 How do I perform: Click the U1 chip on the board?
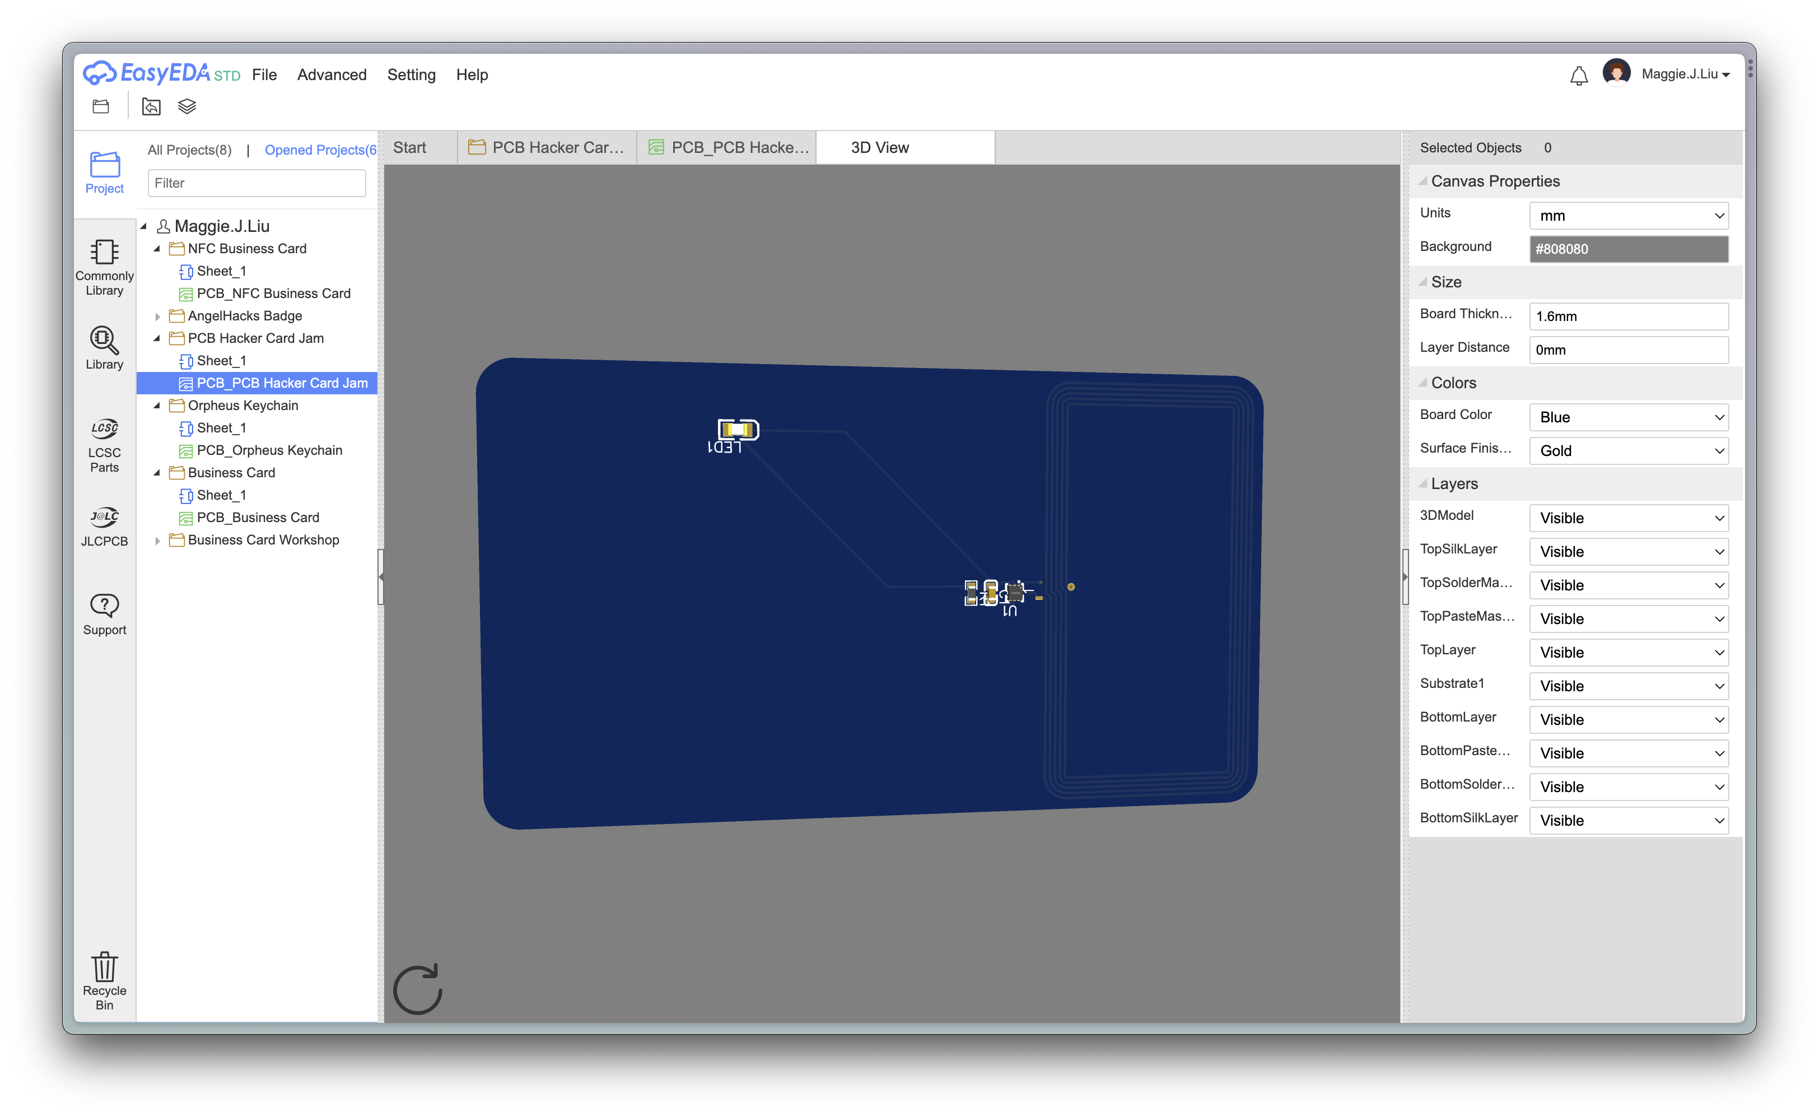click(1015, 593)
